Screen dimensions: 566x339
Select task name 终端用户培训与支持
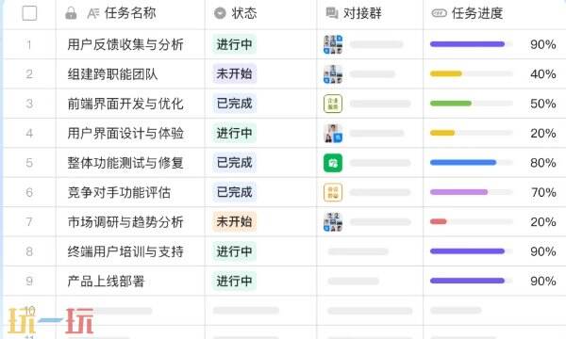[125, 251]
